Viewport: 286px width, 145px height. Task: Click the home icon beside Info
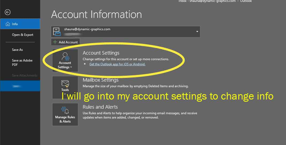coord(8,24)
